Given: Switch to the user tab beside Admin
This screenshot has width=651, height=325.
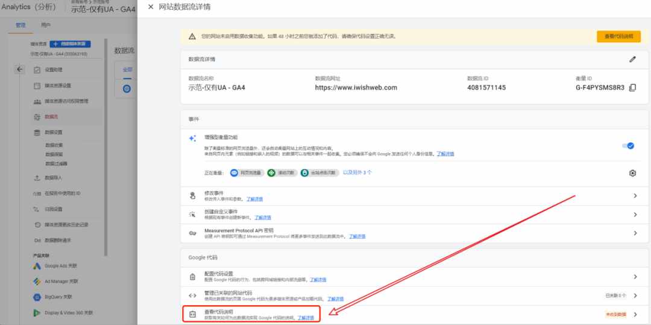Looking at the screenshot, I should 46,25.
